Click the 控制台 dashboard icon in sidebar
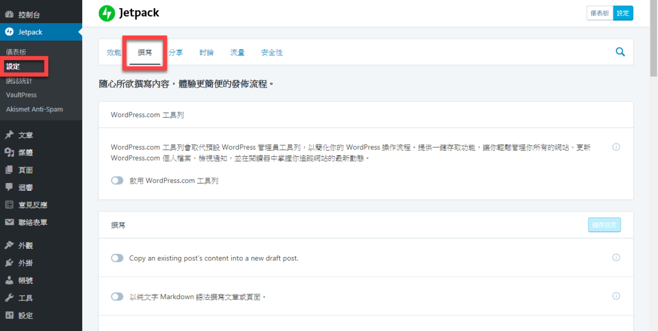 (9, 15)
